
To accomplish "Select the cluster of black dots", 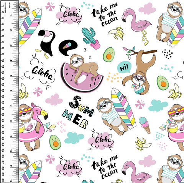I will [x=167, y=54].
